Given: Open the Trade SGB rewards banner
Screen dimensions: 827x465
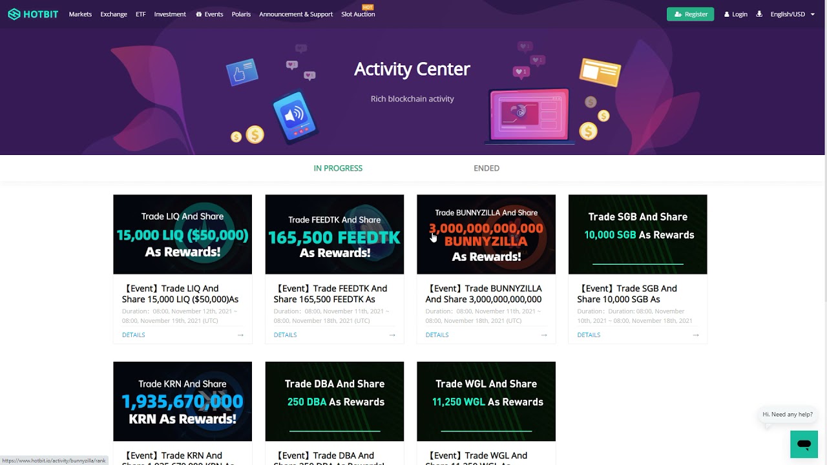Looking at the screenshot, I should (638, 234).
